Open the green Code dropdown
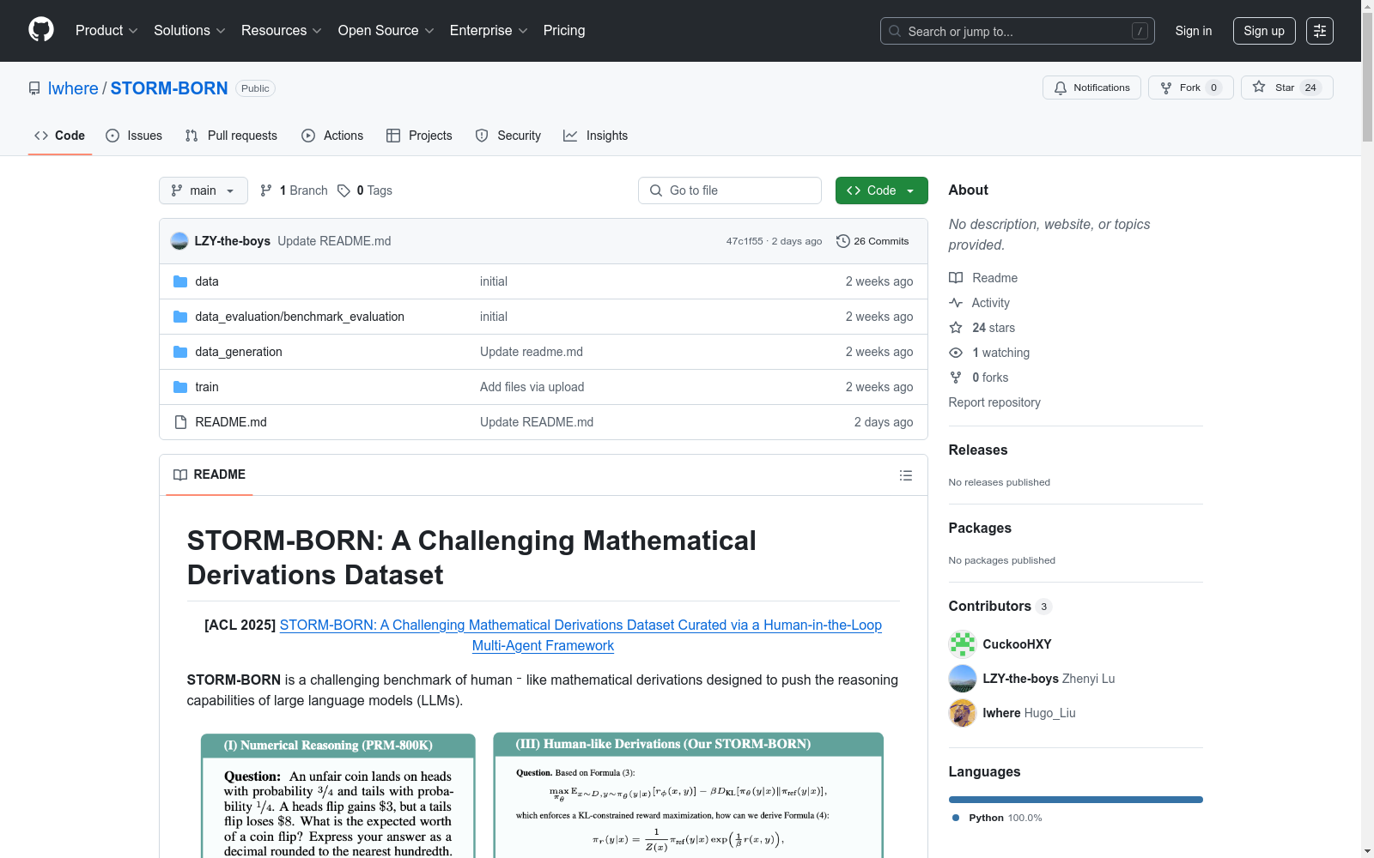 [881, 190]
